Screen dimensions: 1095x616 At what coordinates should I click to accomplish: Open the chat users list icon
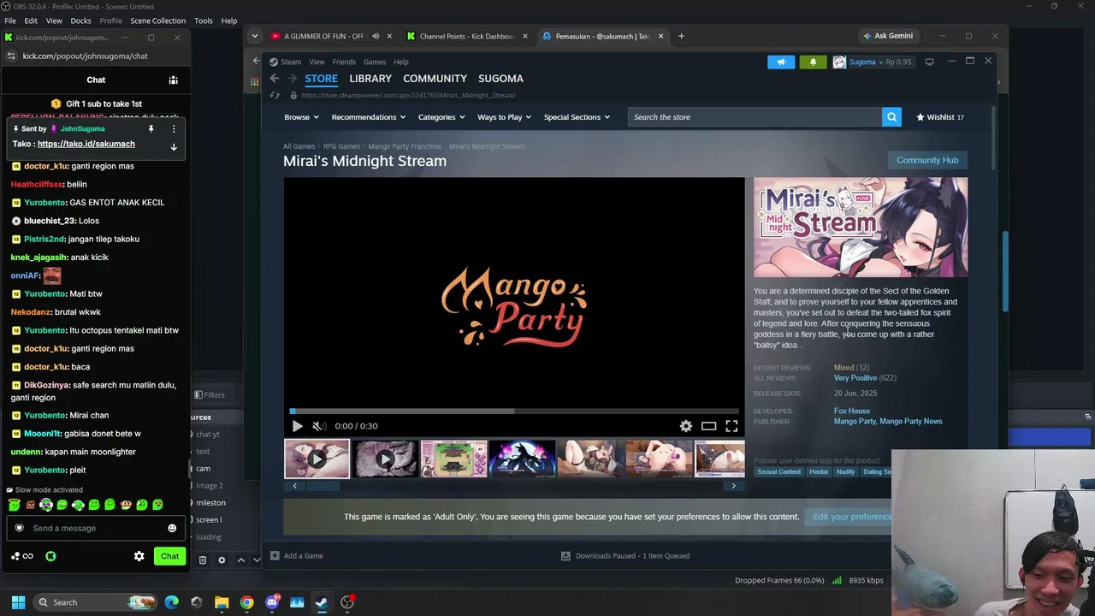point(173,80)
